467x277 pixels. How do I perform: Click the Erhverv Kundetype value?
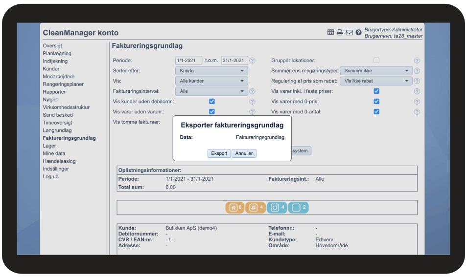tap(325, 239)
